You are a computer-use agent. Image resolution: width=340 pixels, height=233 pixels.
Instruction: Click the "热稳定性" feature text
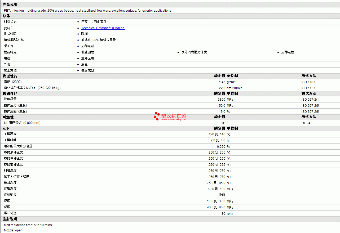tap(288, 52)
